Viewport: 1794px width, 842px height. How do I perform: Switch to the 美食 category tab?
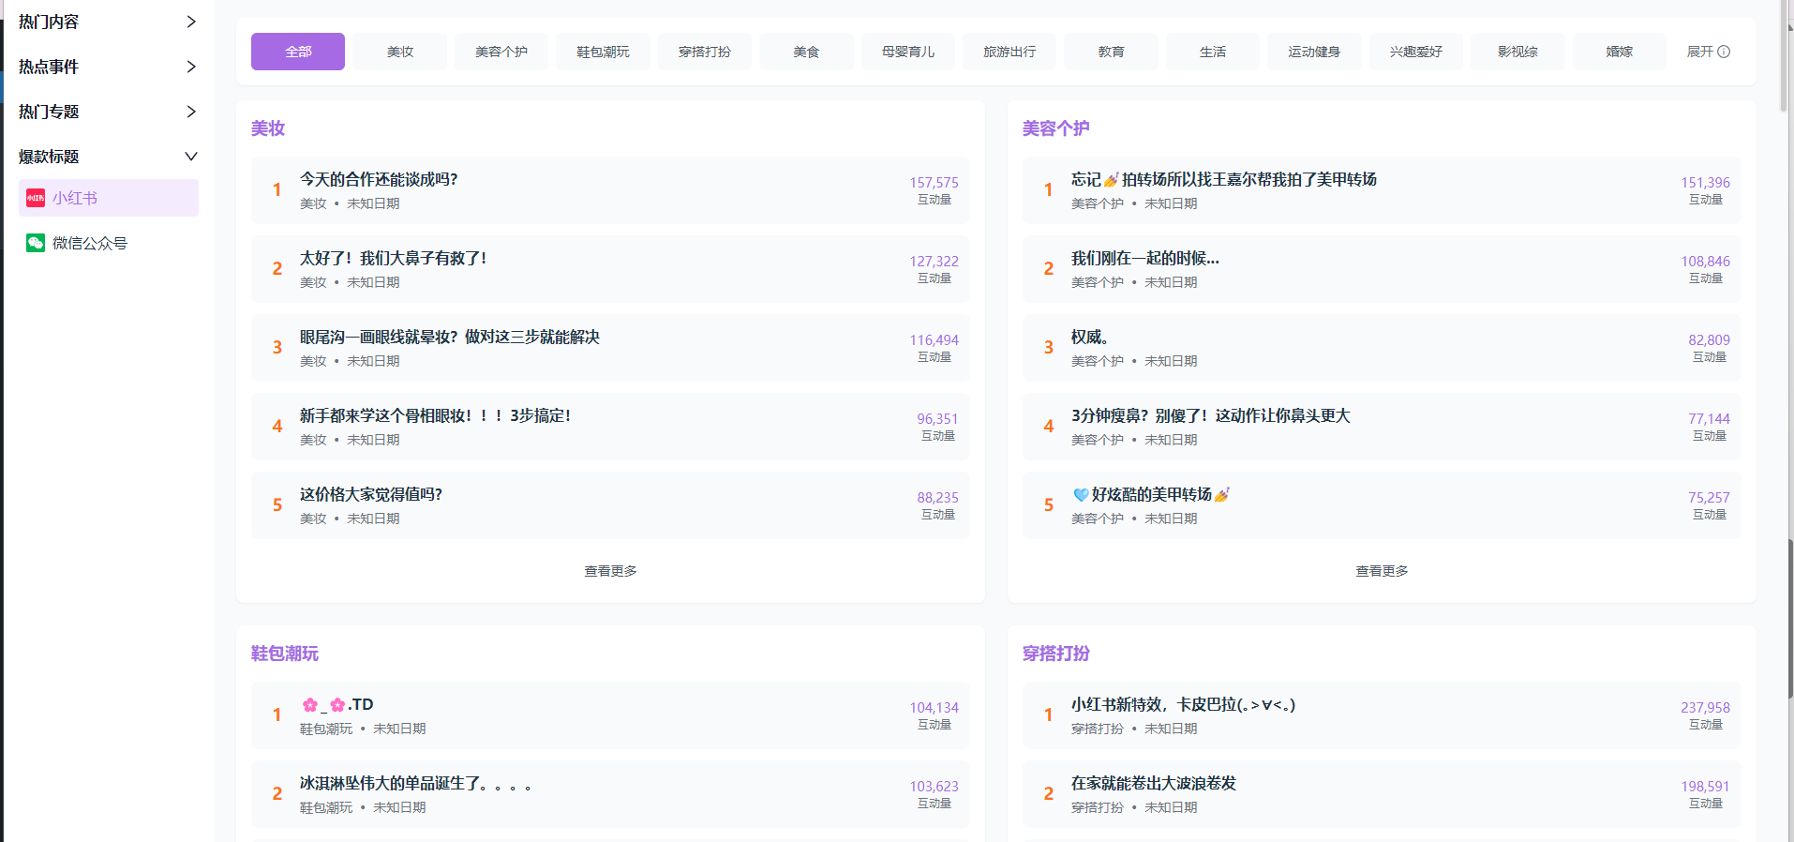[806, 52]
